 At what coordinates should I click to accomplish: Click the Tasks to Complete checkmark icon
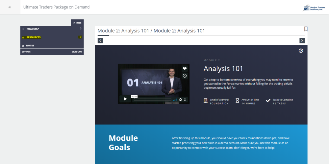click(268, 101)
